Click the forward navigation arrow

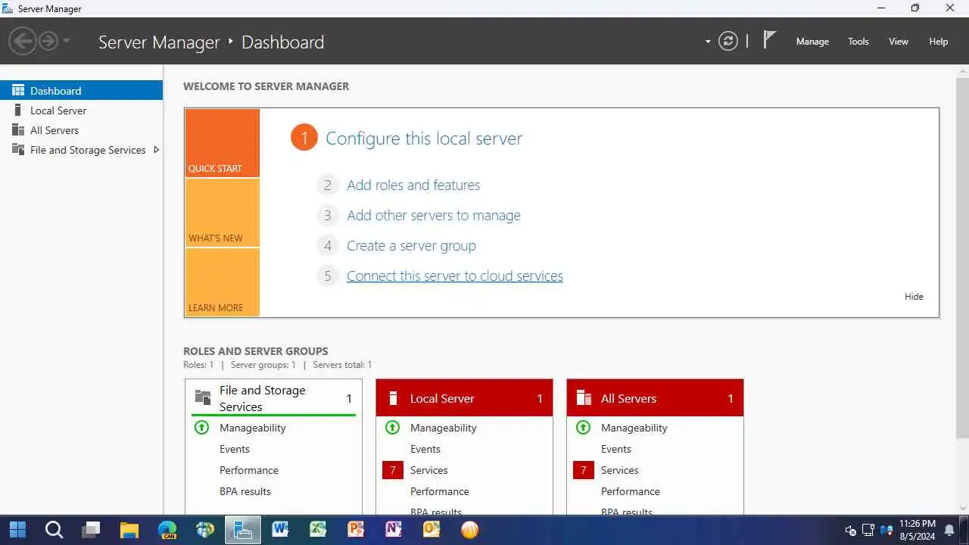[48, 41]
